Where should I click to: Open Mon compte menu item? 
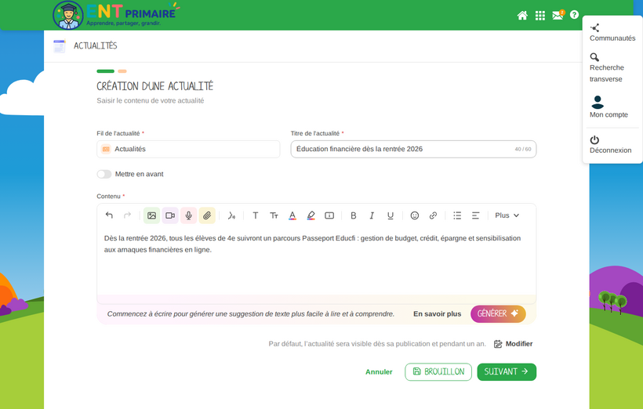(608, 107)
